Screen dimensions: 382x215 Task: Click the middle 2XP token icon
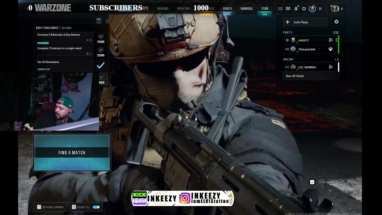tap(331, 182)
